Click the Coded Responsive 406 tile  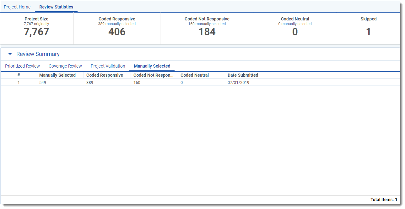(117, 28)
